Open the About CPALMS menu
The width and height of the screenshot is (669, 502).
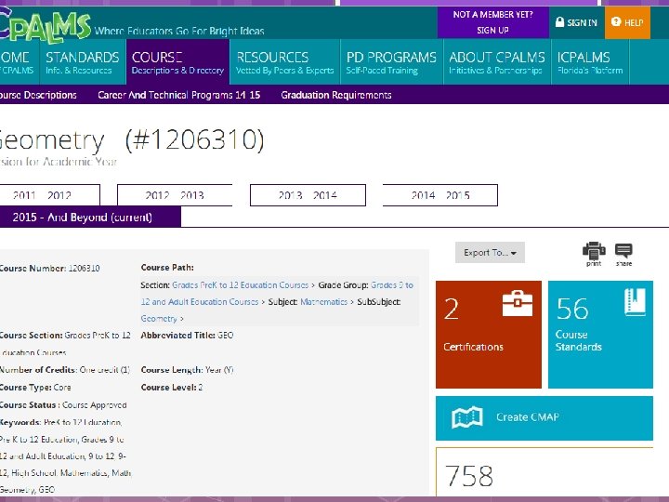point(497,62)
